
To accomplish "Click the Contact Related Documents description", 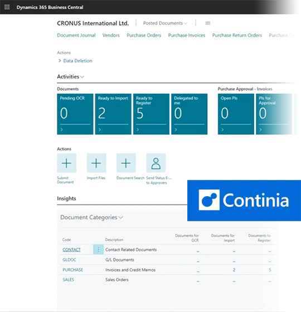I will pyautogui.click(x=131, y=250).
